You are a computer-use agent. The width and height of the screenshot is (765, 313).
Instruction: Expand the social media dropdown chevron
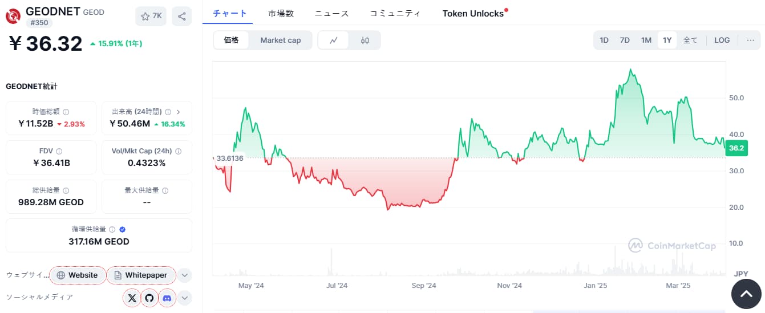[184, 298]
